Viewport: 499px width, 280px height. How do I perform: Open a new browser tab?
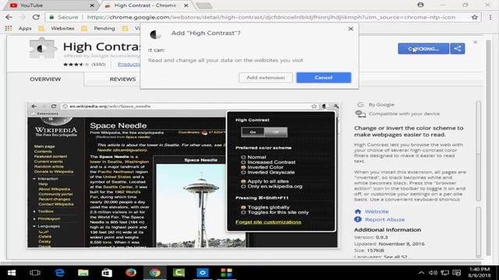[x=203, y=5]
